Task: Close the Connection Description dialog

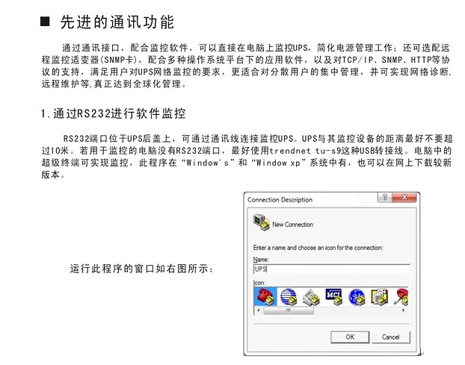Action: click(x=404, y=197)
